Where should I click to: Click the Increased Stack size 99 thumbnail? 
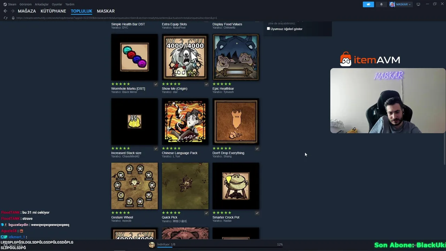click(x=134, y=121)
